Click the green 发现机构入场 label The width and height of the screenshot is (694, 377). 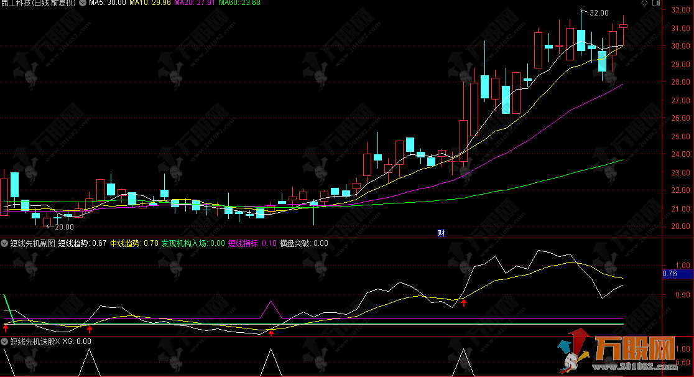[193, 243]
